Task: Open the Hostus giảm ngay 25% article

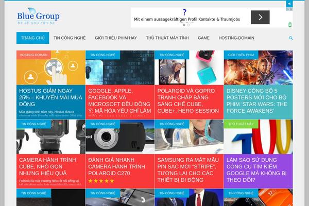Action: [50, 97]
